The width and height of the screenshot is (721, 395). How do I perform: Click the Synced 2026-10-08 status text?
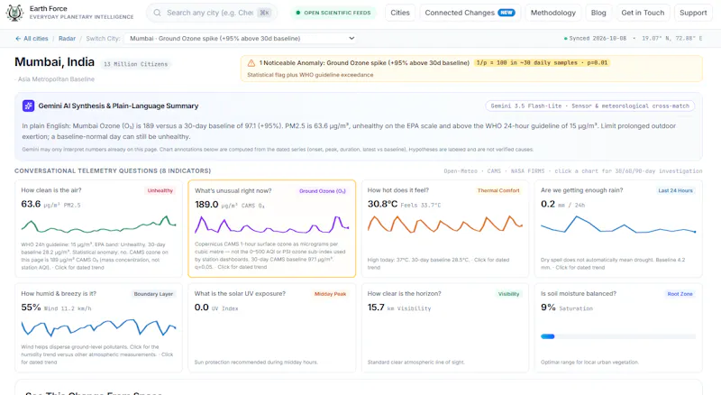tap(598, 39)
